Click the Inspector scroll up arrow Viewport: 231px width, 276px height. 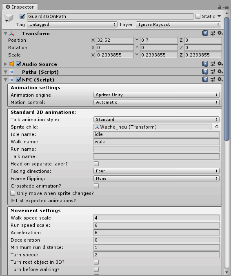(x=227, y=14)
